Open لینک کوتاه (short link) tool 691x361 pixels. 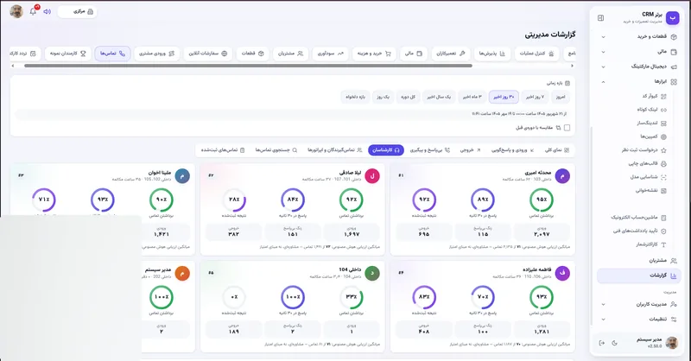pos(652,110)
